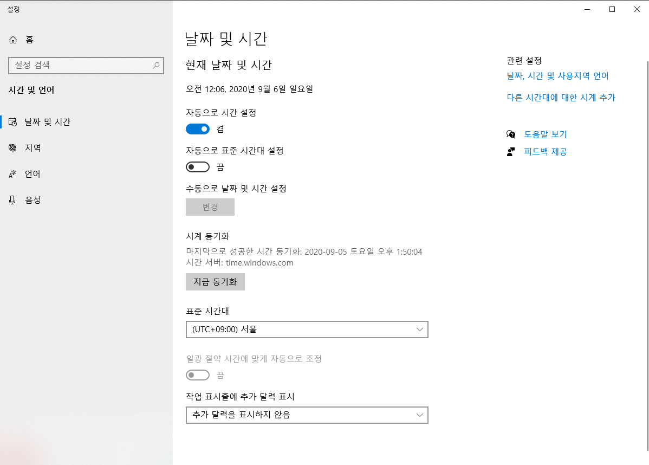The image size is (649, 465).
Task: Click the Home icon in the sidebar
Action: 13,40
